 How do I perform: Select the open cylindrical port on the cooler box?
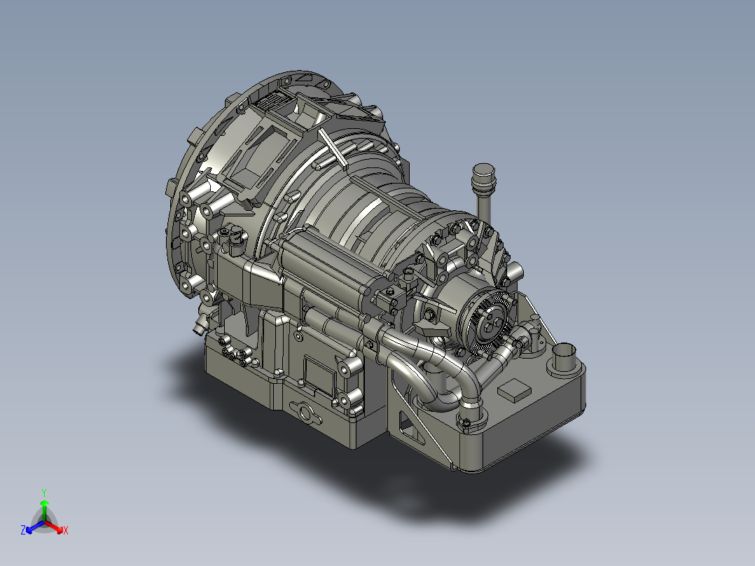pyautogui.click(x=562, y=357)
